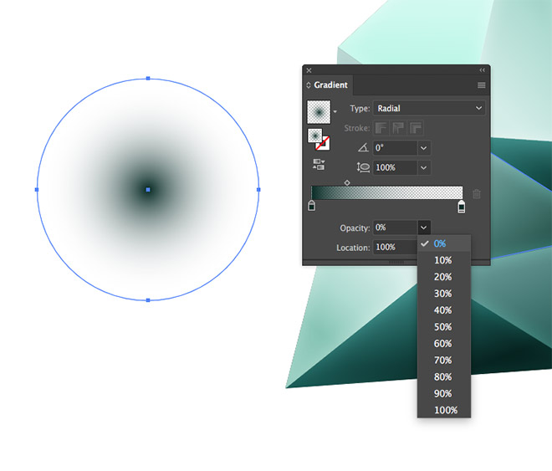
Task: Expand the aspect ratio dropdown arrow
Action: pos(423,167)
